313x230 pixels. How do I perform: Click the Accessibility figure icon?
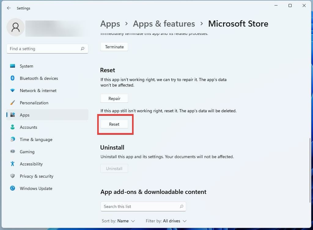(13, 164)
